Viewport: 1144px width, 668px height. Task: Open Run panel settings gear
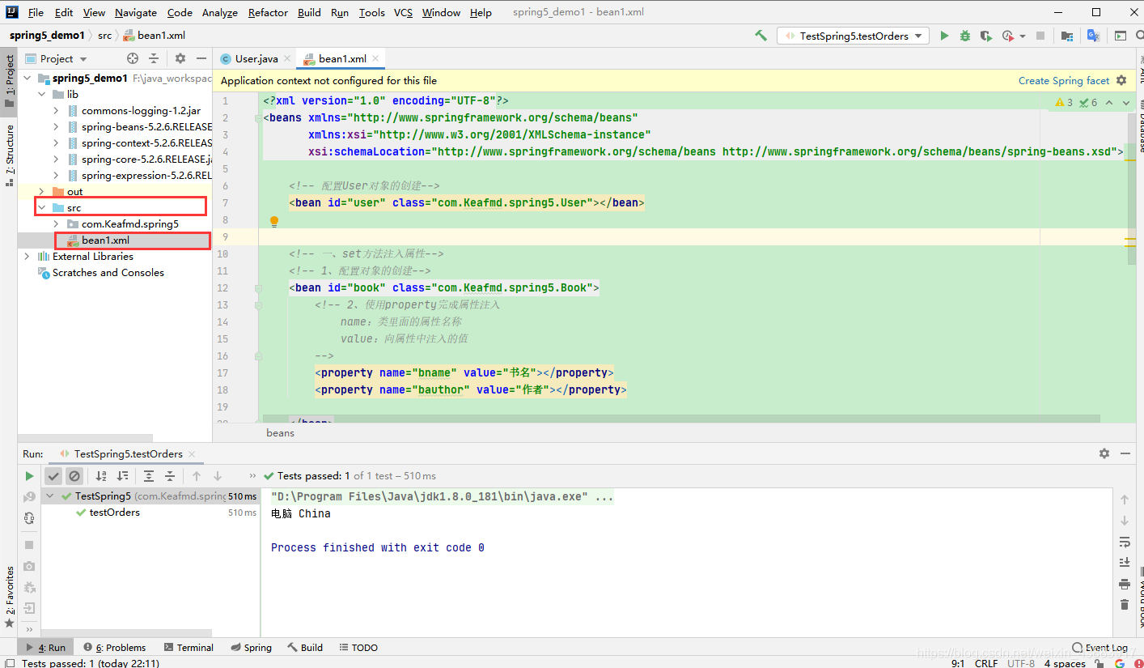(x=1104, y=453)
